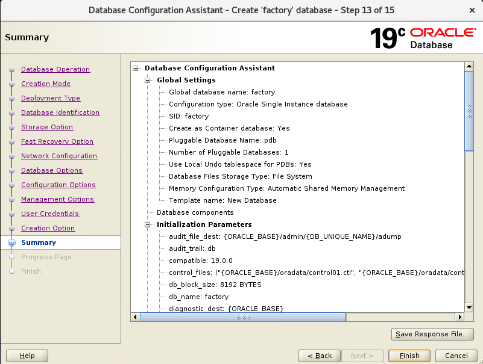
Task: Go back with the Back button
Action: [x=320, y=356]
